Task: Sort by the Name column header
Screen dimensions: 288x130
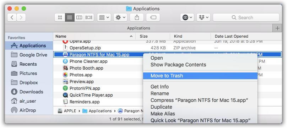Action: (x=94, y=36)
